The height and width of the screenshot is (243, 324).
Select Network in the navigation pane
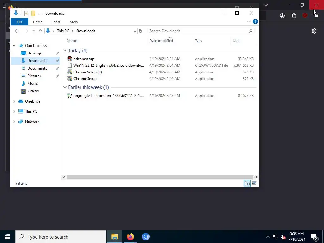coord(32,121)
